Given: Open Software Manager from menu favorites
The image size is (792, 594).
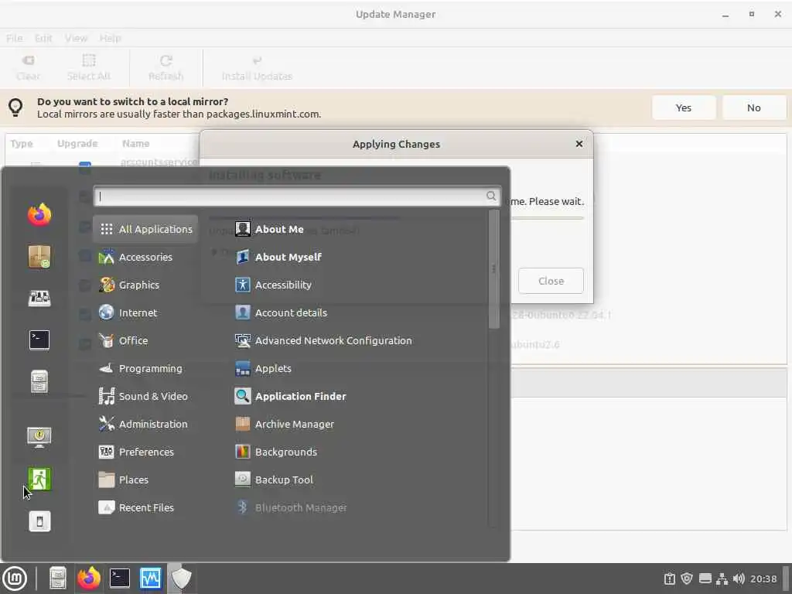Looking at the screenshot, I should tap(39, 257).
